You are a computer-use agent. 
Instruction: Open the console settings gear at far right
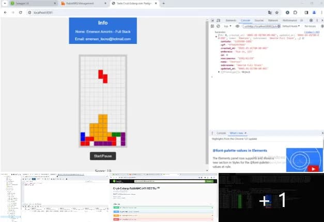point(322,26)
